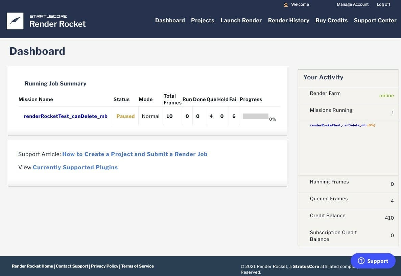401x276 pixels.
Task: Click the Credit Balance value 410
Action: pos(389,218)
